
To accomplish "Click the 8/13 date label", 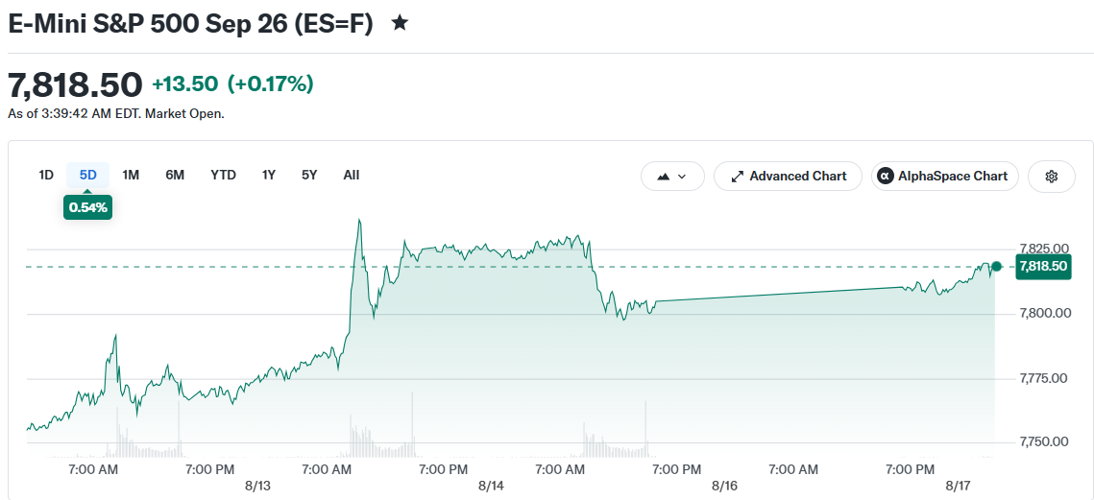I will pyautogui.click(x=257, y=485).
